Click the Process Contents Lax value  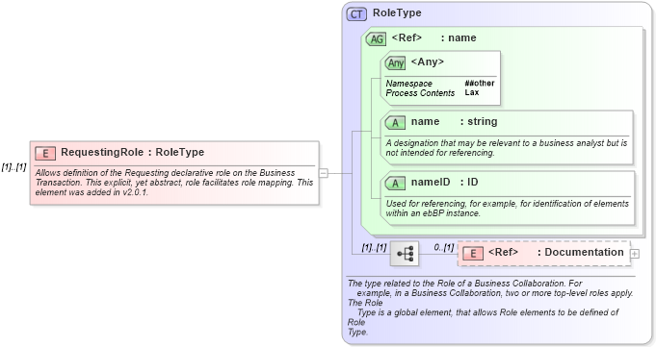click(x=471, y=92)
